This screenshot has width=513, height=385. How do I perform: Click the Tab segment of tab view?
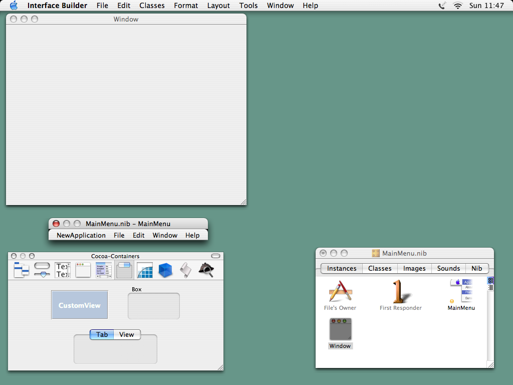point(102,334)
